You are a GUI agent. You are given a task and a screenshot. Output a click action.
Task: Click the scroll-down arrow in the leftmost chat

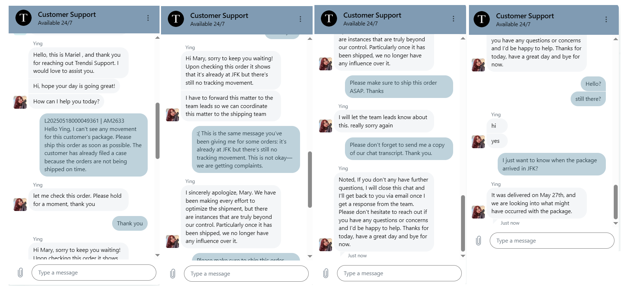click(x=157, y=255)
